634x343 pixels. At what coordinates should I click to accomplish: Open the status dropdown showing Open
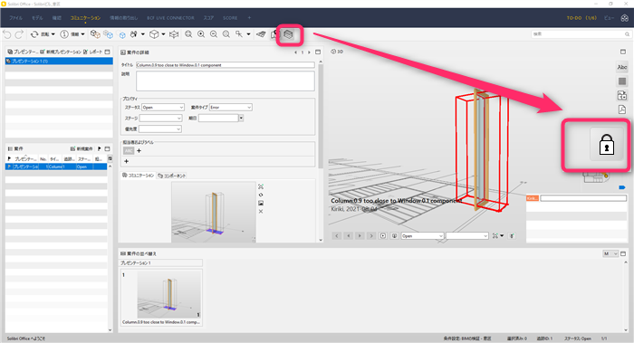(x=163, y=107)
